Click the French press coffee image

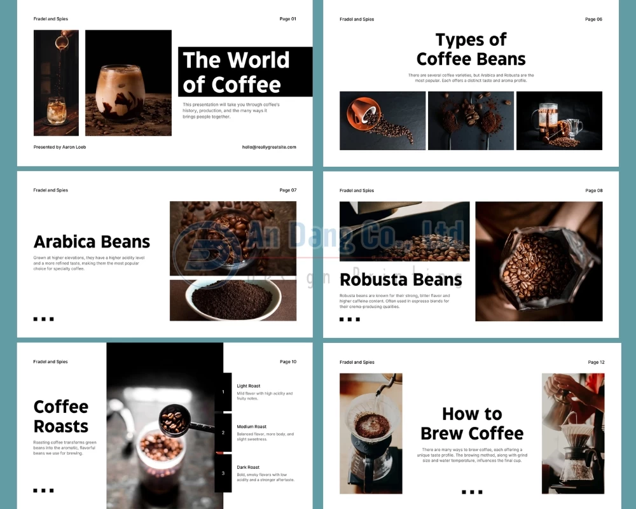558,121
